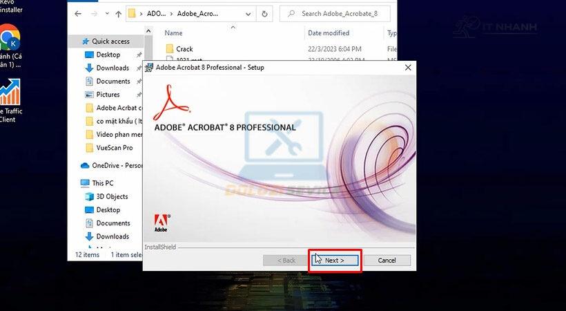Image resolution: width=566 pixels, height=311 pixels.
Task: Click the 3D Objects cube icon
Action: [x=89, y=197]
